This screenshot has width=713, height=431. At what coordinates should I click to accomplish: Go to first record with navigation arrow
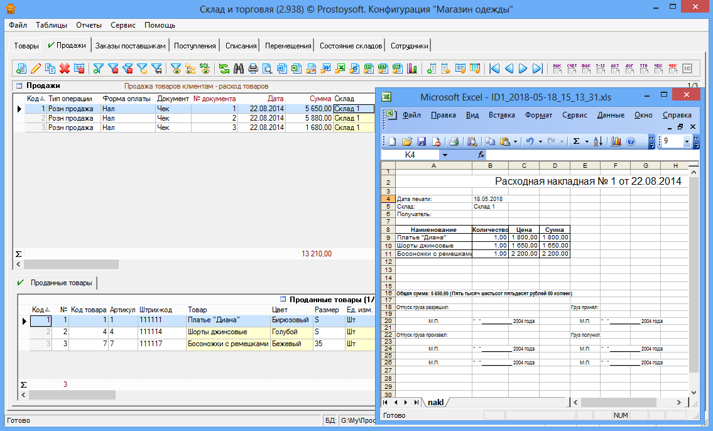(494, 68)
